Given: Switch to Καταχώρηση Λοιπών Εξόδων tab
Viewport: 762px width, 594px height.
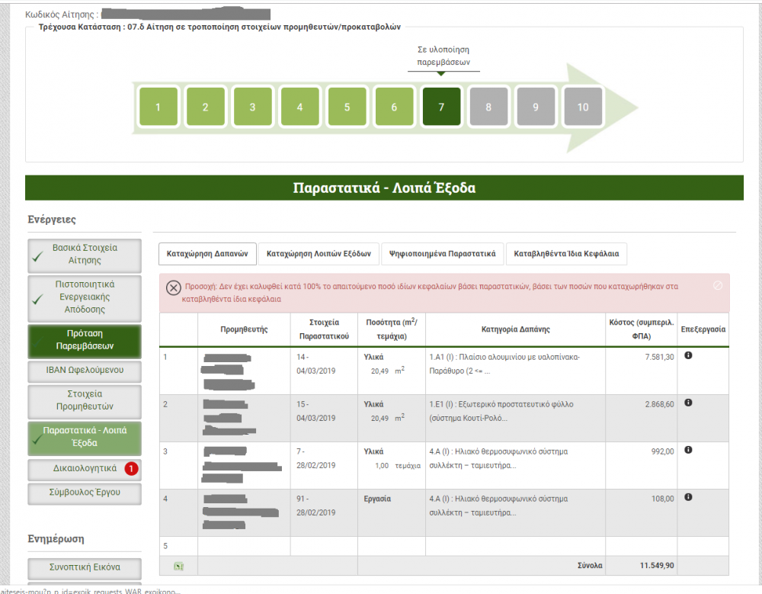Looking at the screenshot, I should (x=319, y=253).
